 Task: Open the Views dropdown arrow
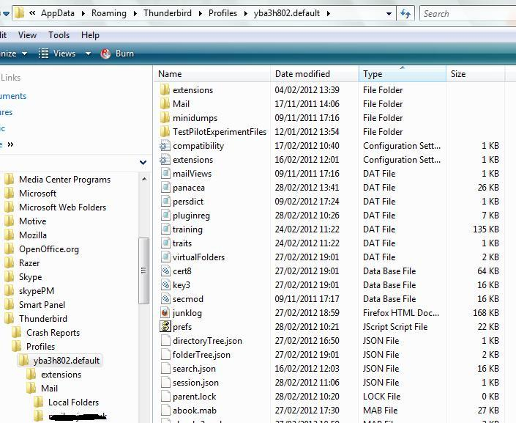[x=88, y=54]
